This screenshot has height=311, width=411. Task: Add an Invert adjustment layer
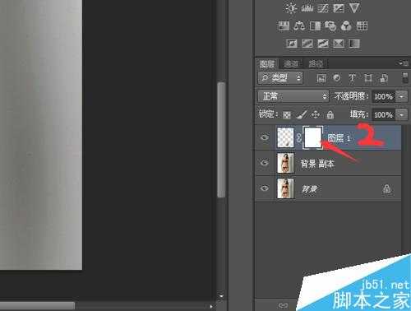point(292,44)
